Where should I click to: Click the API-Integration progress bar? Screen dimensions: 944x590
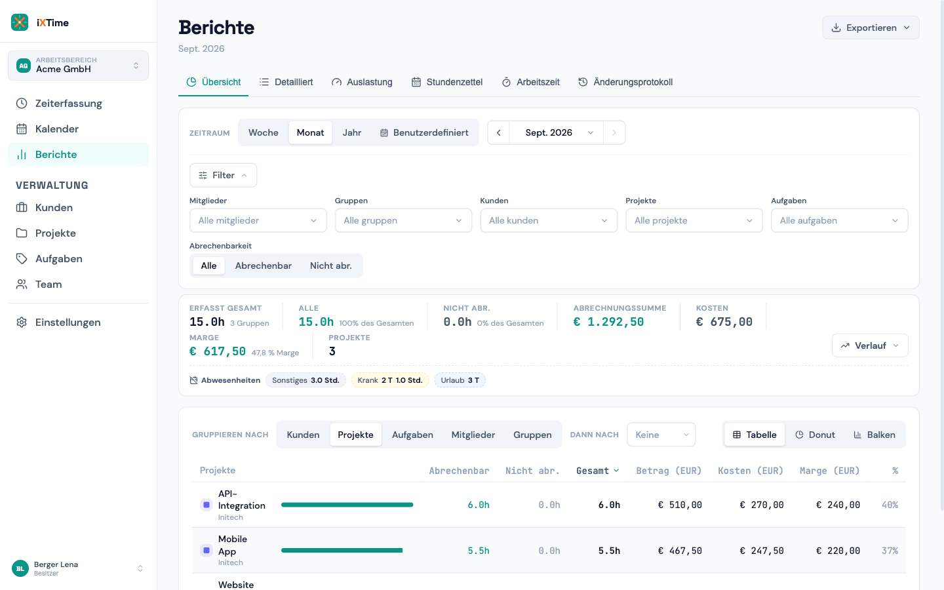(x=347, y=505)
